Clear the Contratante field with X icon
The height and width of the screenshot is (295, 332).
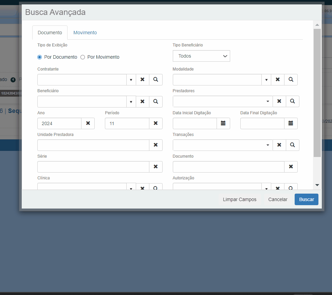(143, 80)
